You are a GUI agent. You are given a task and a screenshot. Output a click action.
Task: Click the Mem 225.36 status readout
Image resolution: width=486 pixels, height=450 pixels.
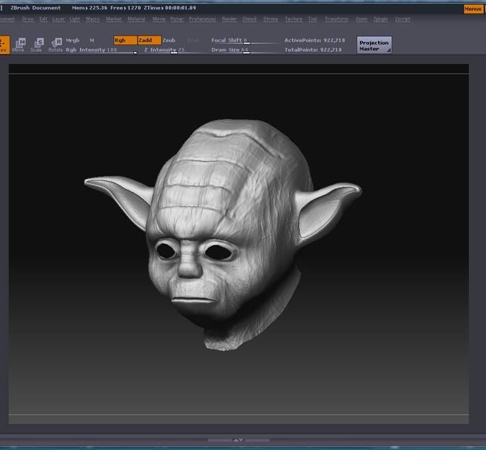pyautogui.click(x=89, y=8)
